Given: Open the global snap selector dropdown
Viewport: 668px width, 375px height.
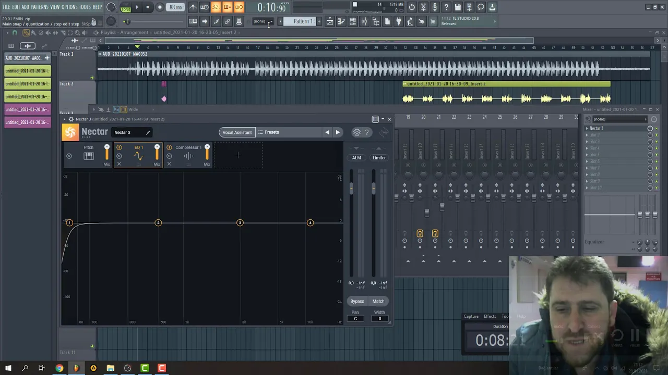Looking at the screenshot, I should coord(263,21).
